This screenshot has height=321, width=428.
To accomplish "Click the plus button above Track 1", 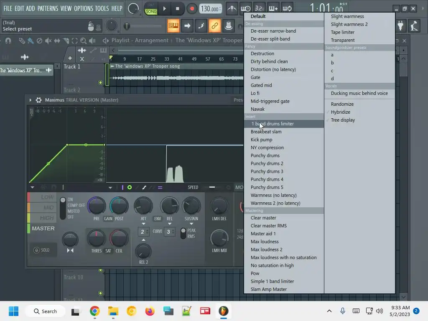I will [70, 58].
